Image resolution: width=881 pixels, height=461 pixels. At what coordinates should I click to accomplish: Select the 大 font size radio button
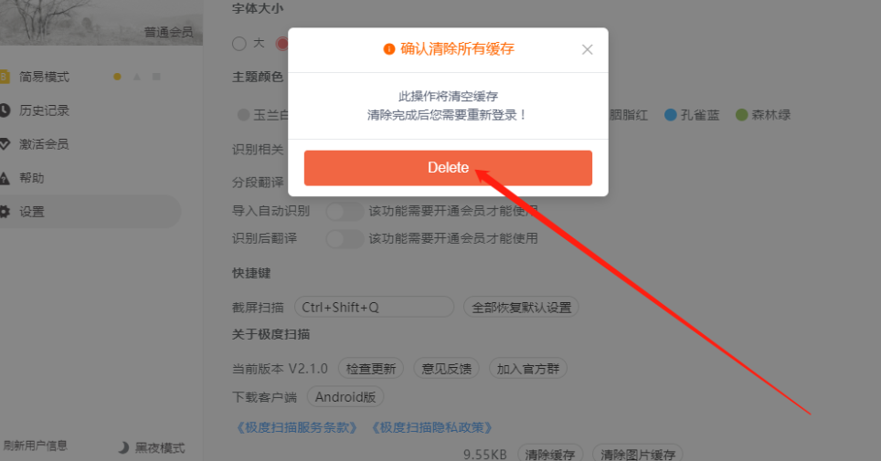(x=239, y=43)
